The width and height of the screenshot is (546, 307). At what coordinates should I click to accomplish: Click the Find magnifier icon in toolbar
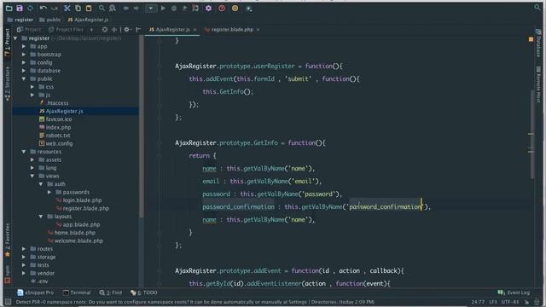(x=102, y=8)
